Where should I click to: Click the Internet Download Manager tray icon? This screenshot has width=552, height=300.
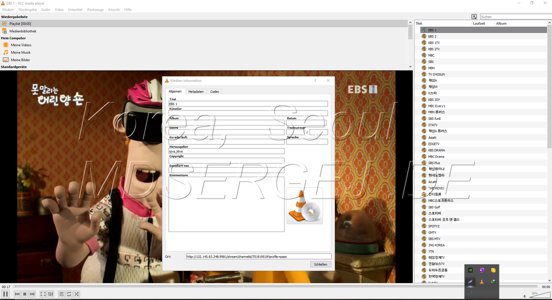[493, 282]
